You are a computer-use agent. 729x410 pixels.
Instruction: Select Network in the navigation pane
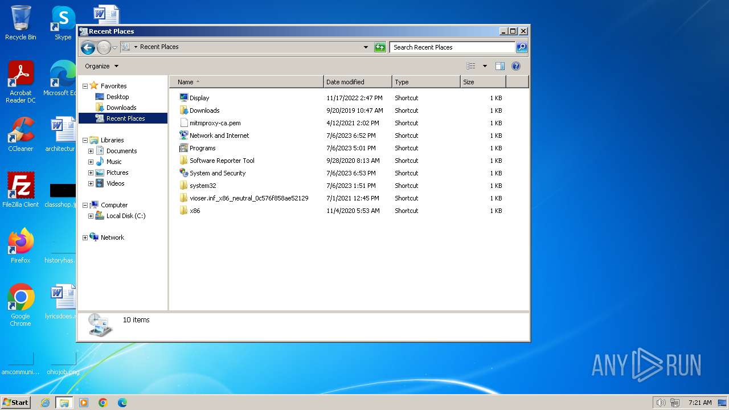pyautogui.click(x=112, y=237)
